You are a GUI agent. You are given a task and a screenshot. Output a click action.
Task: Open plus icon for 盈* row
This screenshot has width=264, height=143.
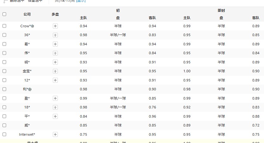55,98
